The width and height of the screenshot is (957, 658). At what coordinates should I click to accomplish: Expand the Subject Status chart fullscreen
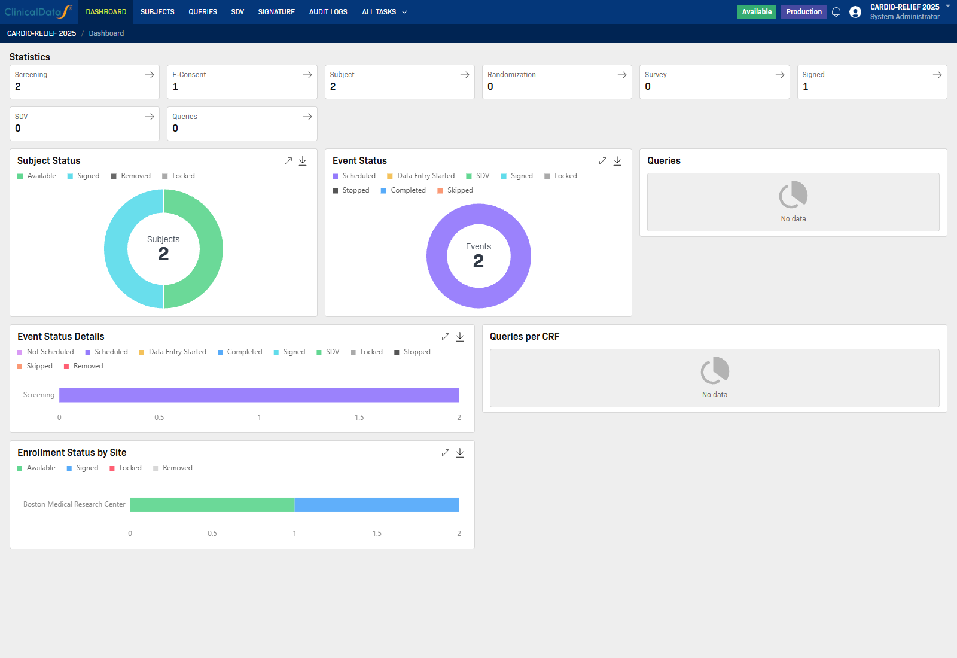[x=288, y=161]
